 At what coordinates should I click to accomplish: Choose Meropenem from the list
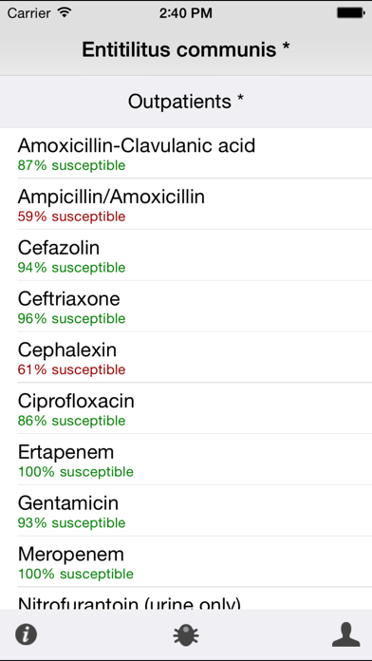186,561
